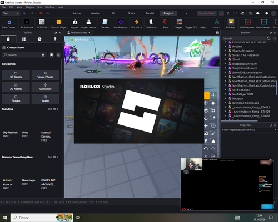Expand the Withered Spellblade item
Viewport: 278px width, 222px height.
(x=226, y=103)
